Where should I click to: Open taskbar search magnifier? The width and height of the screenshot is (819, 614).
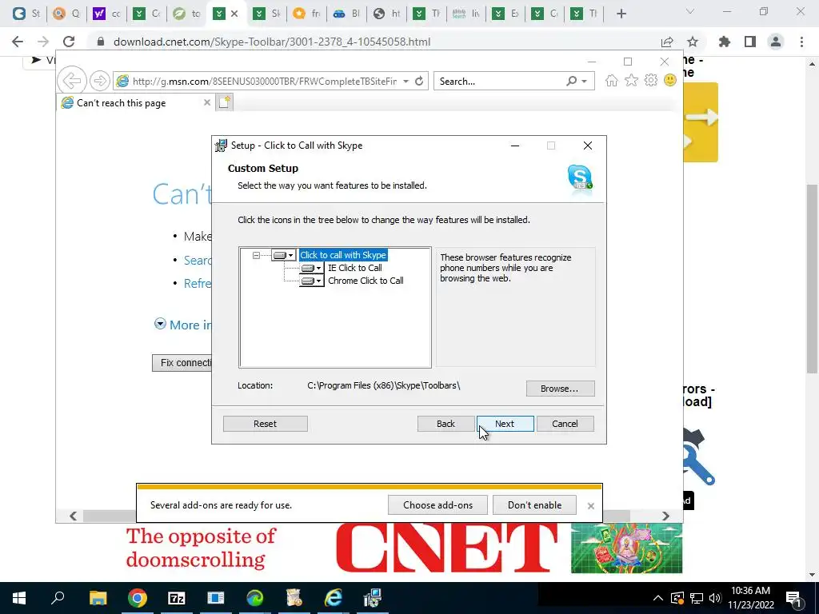pos(58,597)
